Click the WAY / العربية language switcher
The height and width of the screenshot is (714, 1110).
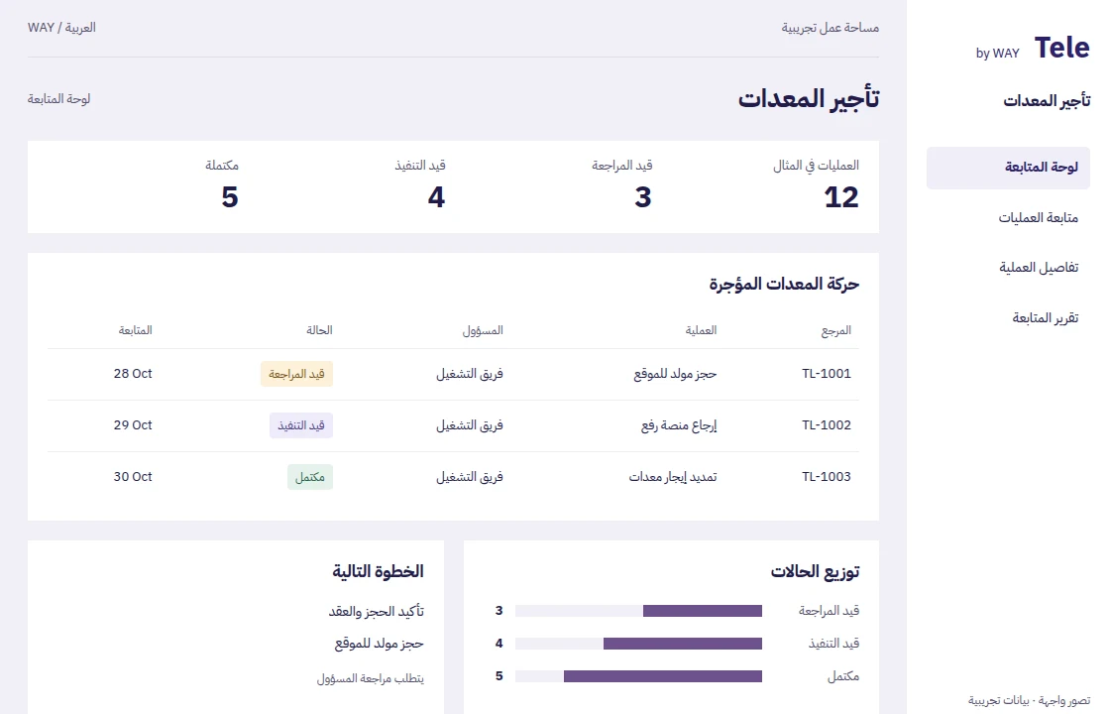(x=61, y=28)
